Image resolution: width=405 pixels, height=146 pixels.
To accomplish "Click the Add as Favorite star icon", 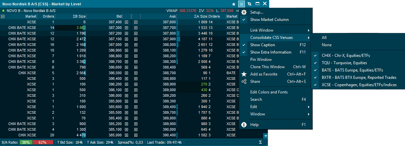I will 244,74.
